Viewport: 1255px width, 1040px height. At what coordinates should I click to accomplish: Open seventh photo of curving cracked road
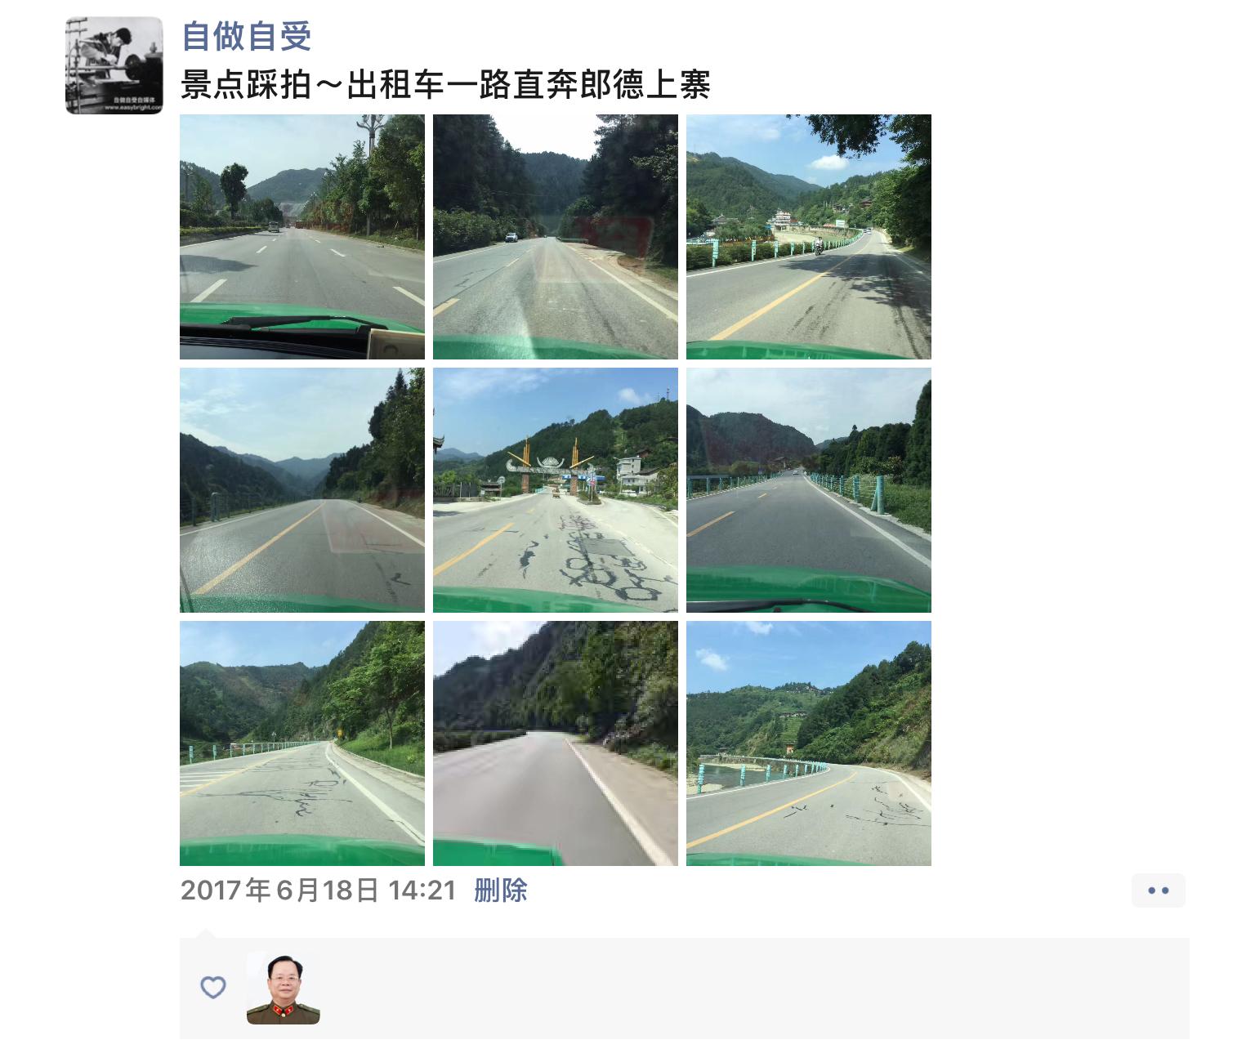click(302, 743)
